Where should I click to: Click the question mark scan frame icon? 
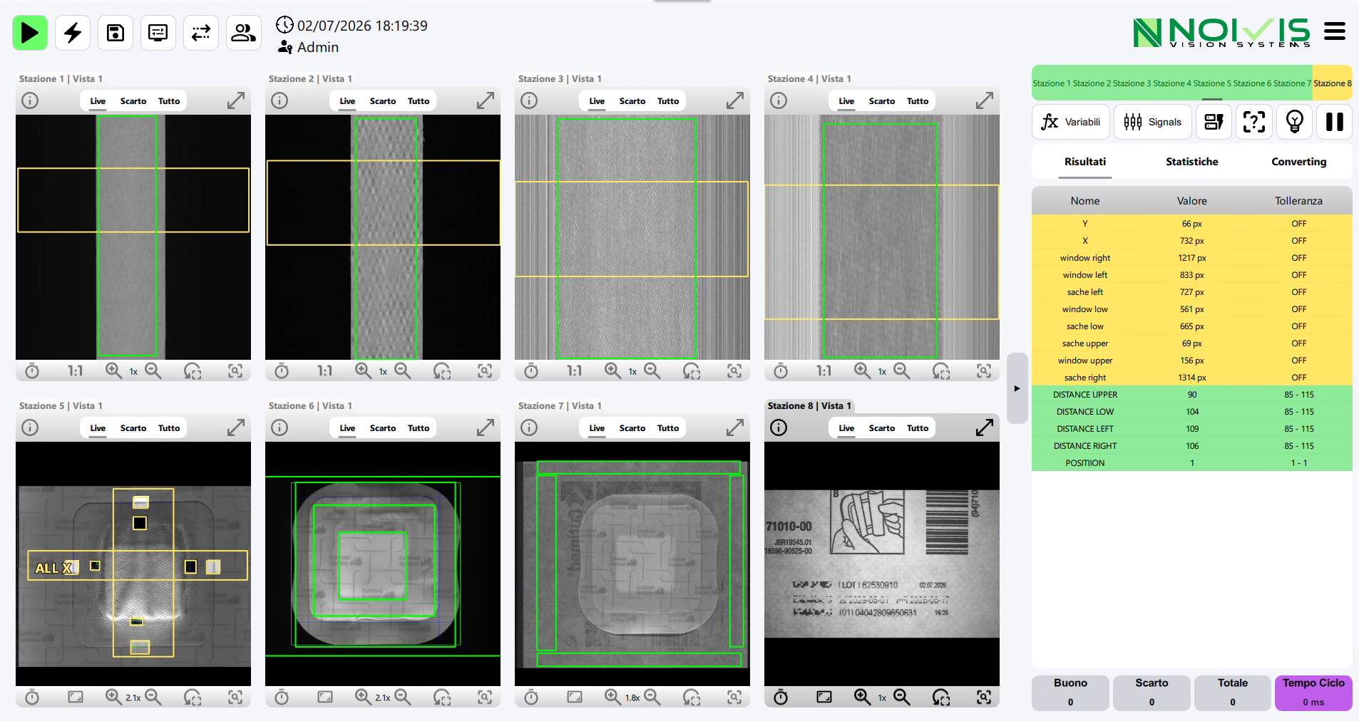point(1254,122)
